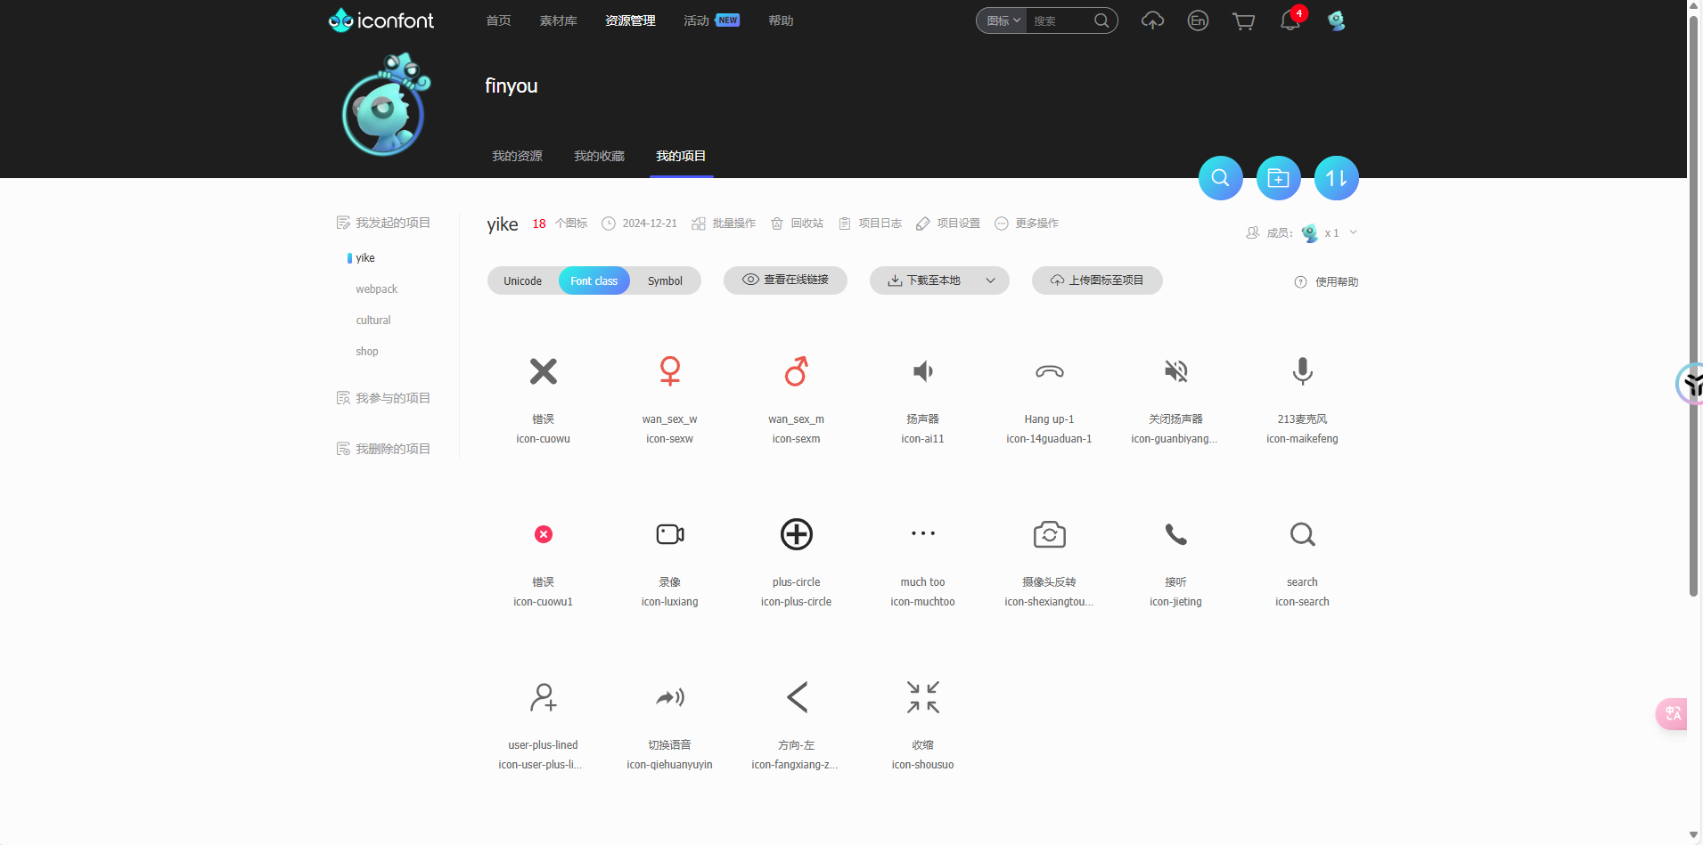Image resolution: width=1703 pixels, height=845 pixels.
Task: Open the webpack project in sidebar
Action: (376, 289)
